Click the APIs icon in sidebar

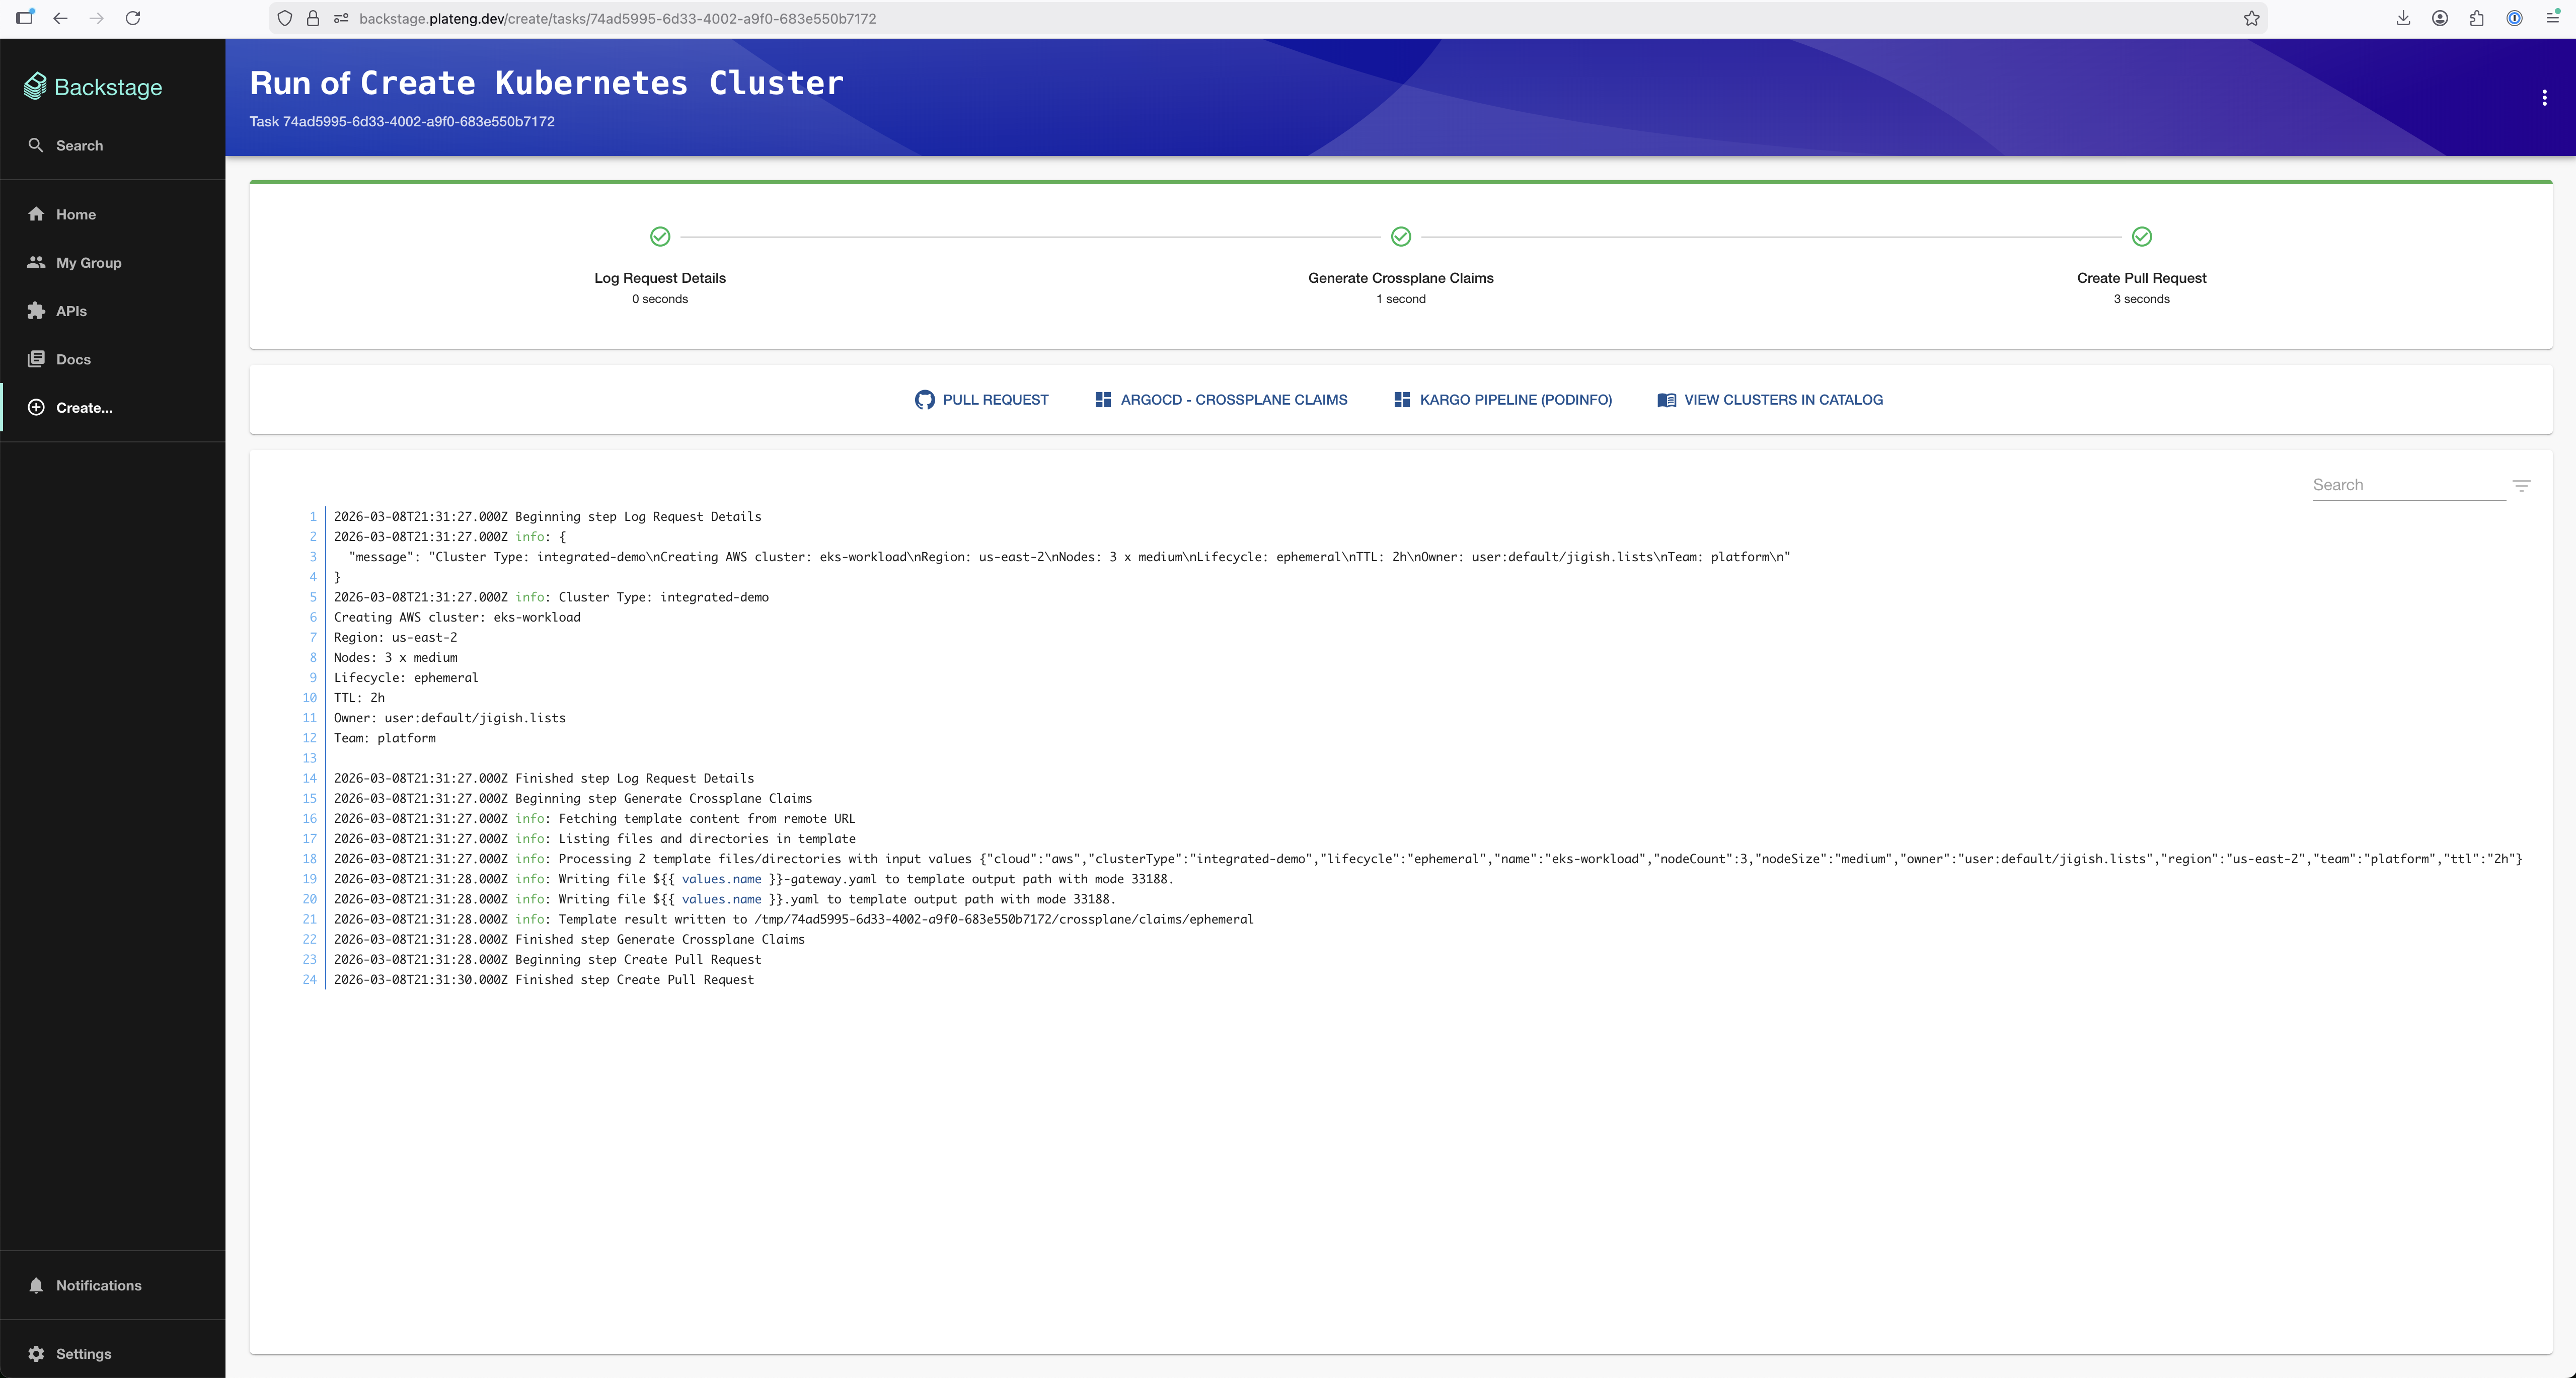click(36, 310)
